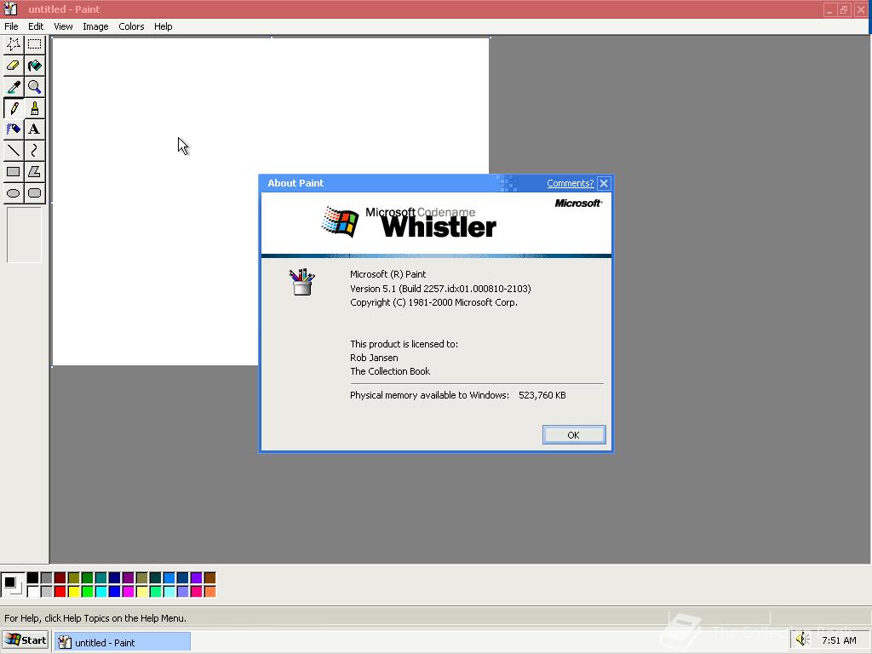Click the "523,760 KB" memory value

[542, 395]
